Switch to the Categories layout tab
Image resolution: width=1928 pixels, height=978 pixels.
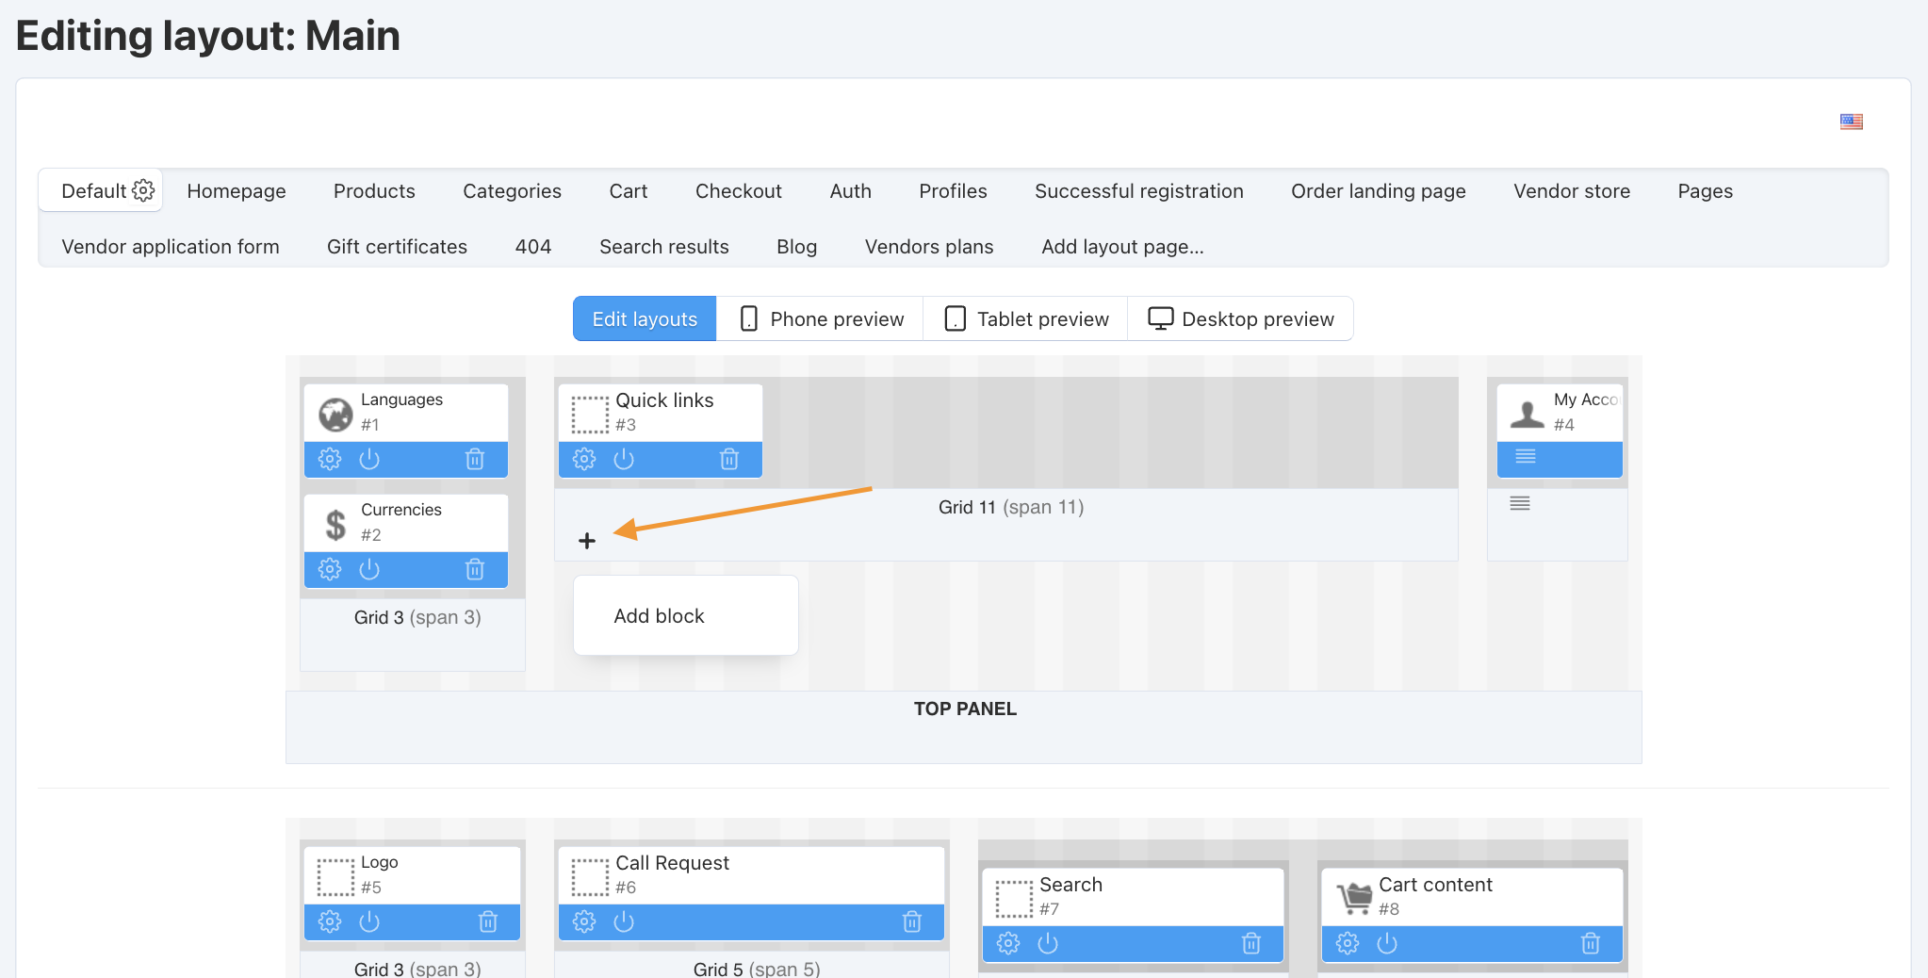tap(512, 191)
